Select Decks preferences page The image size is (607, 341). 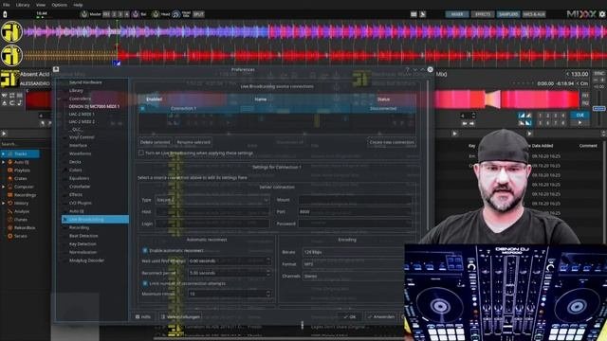click(x=75, y=162)
